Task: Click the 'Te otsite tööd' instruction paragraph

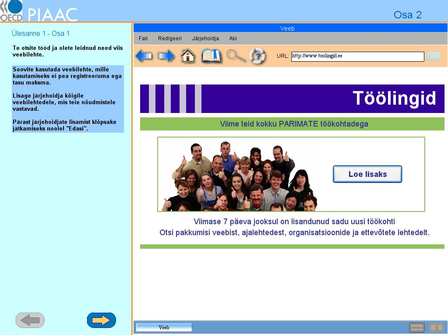Action: pyautogui.click(x=68, y=51)
